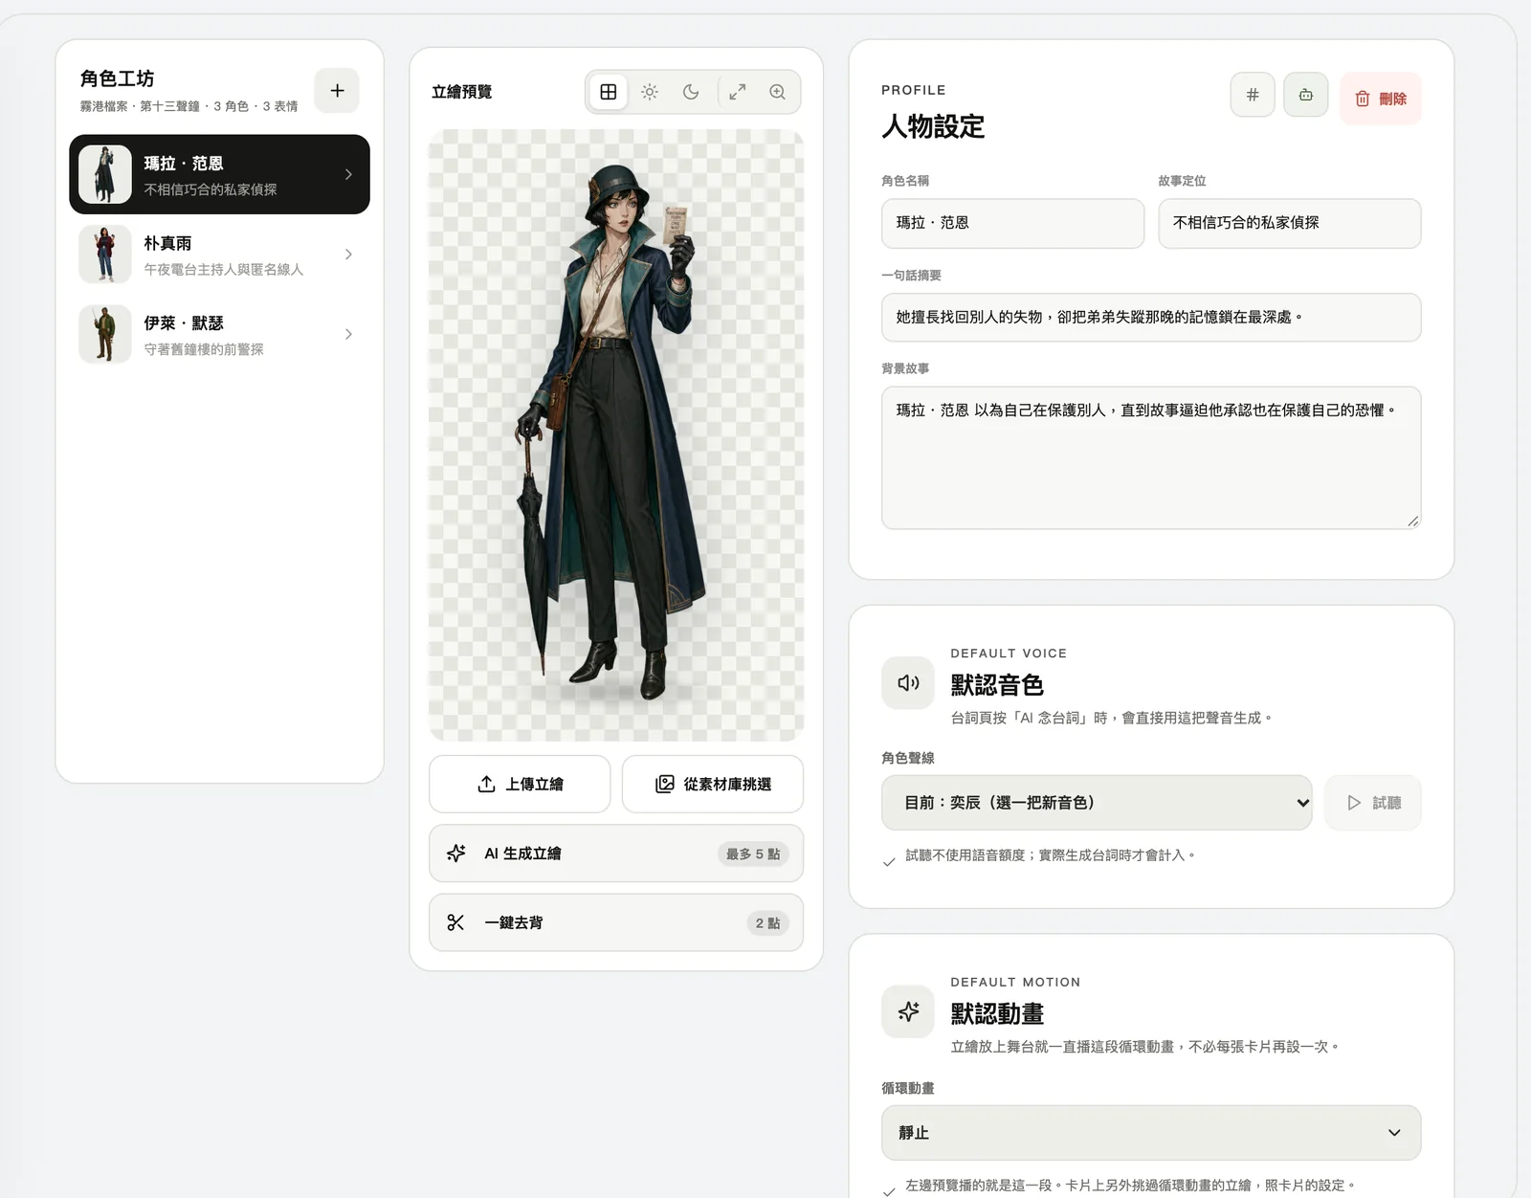Switch preview to dark moon background
Image resolution: width=1531 pixels, height=1198 pixels.
pos(691,92)
